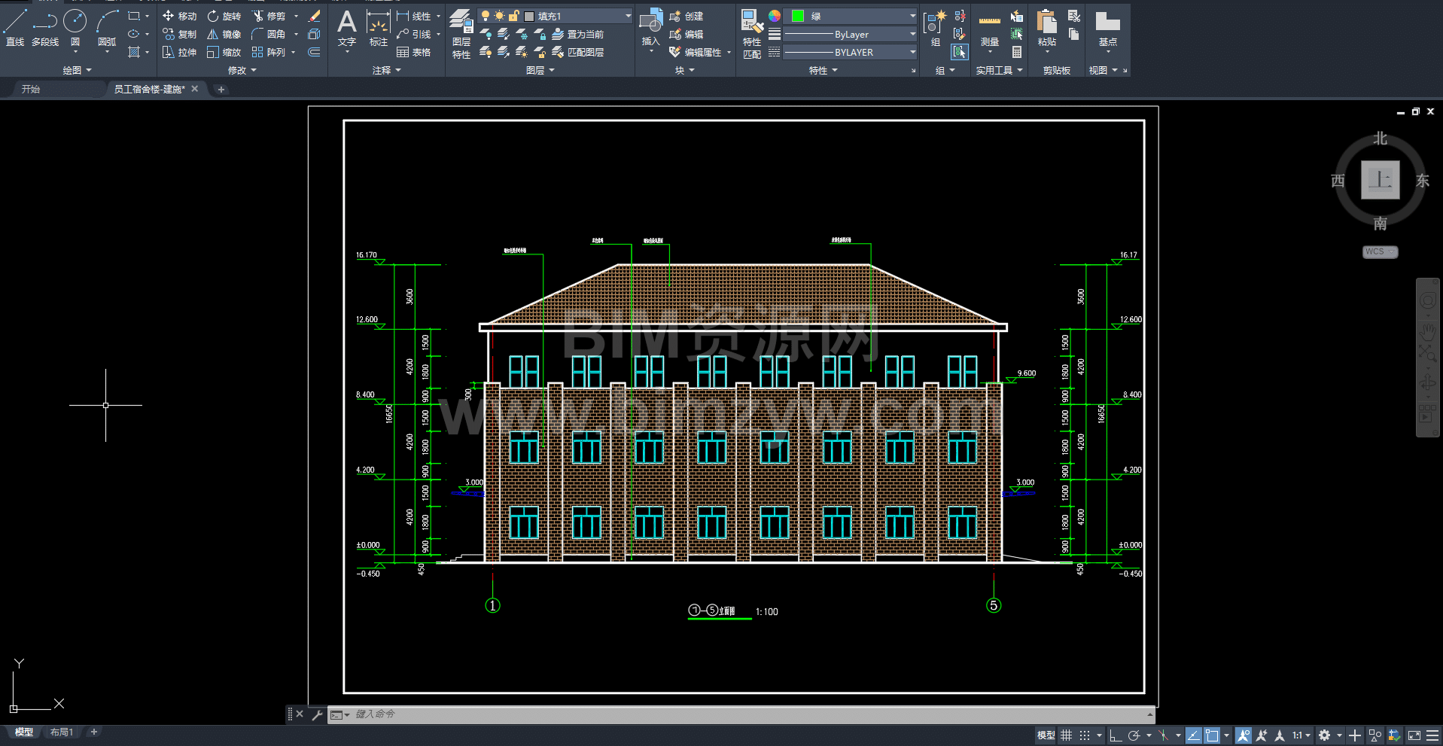Toggle ortho mode in status bar
This screenshot has width=1443, height=746.
(1116, 735)
